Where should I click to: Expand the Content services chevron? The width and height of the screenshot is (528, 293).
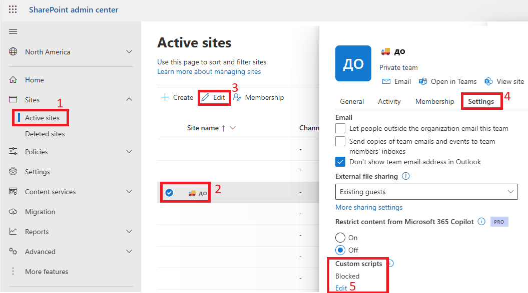(129, 192)
